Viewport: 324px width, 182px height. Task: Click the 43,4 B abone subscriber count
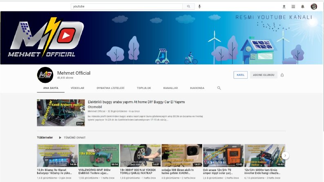[65, 78]
